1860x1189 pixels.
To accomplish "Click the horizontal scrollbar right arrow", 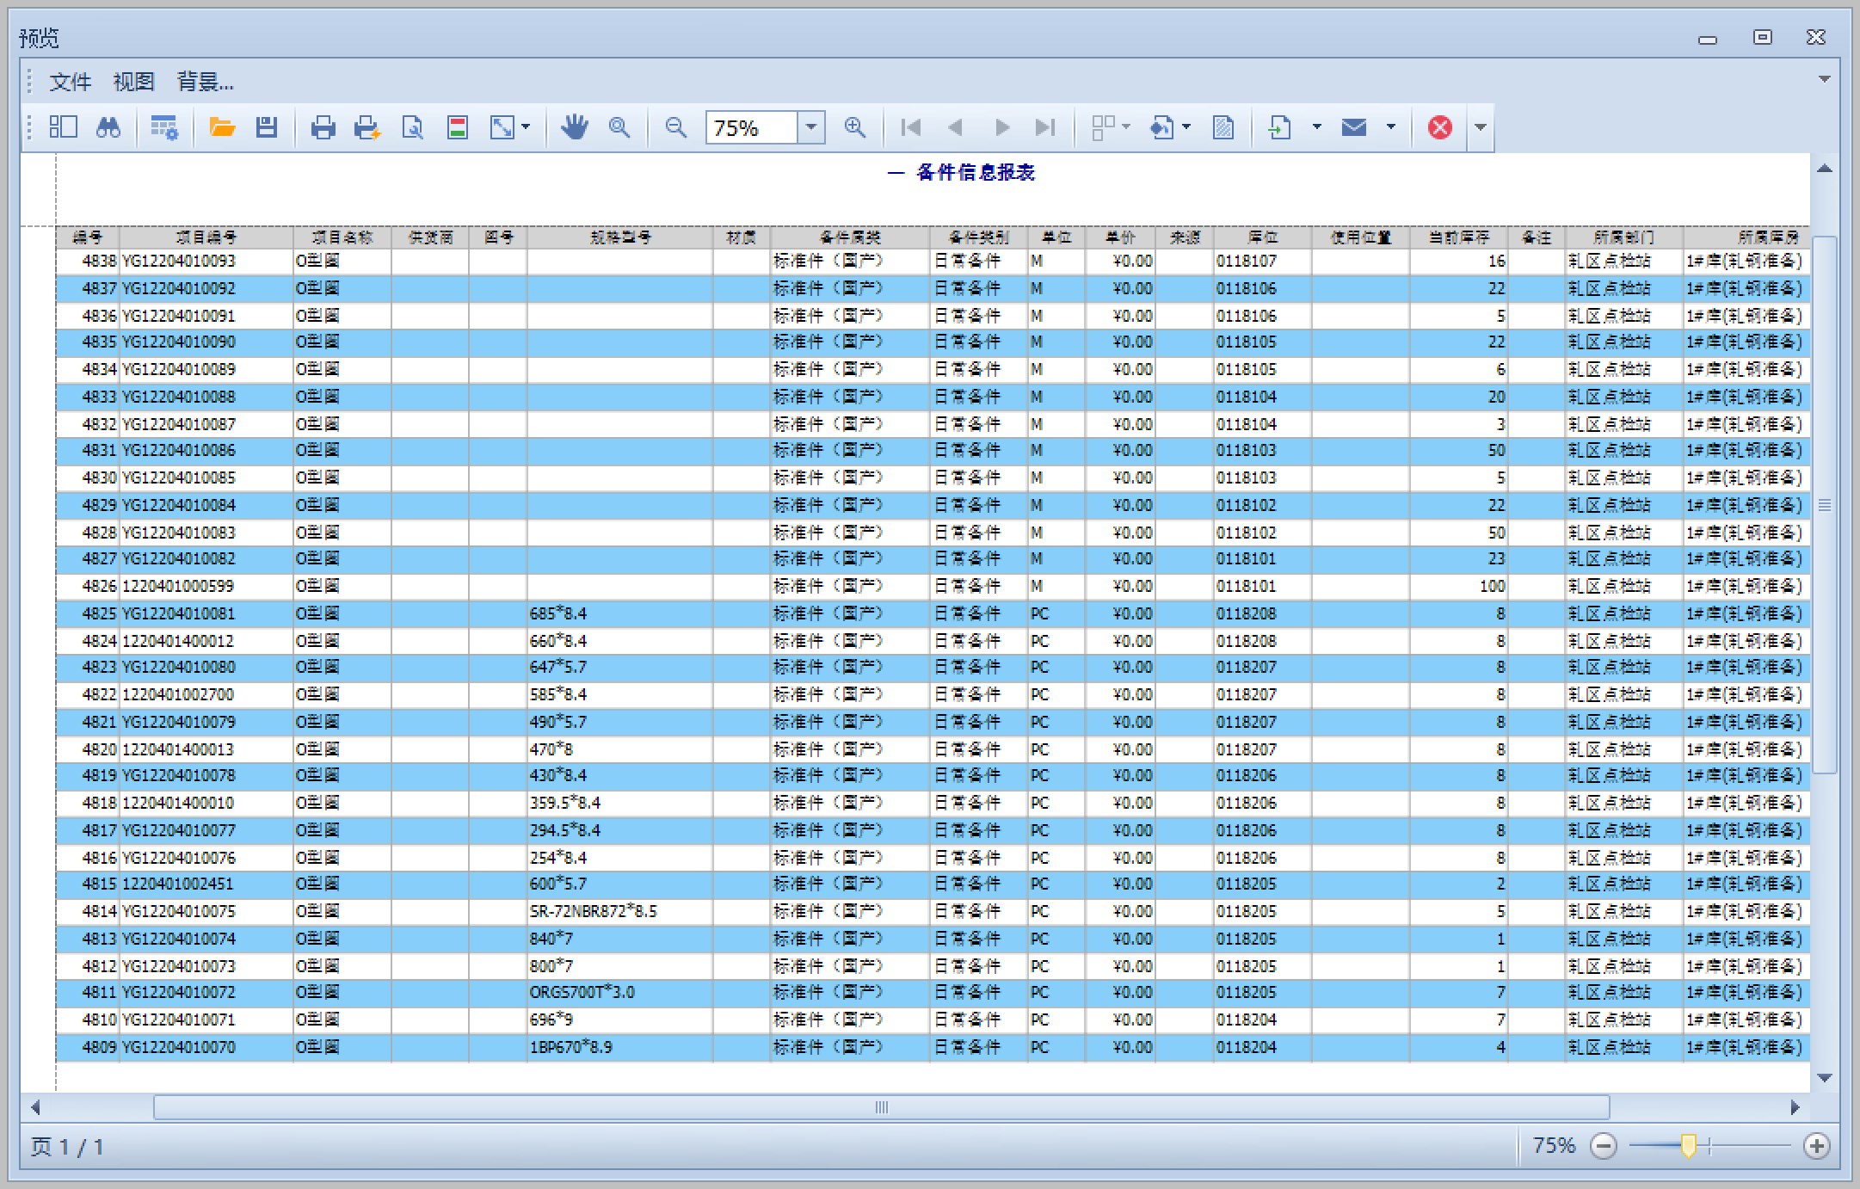I will pyautogui.click(x=1795, y=1107).
